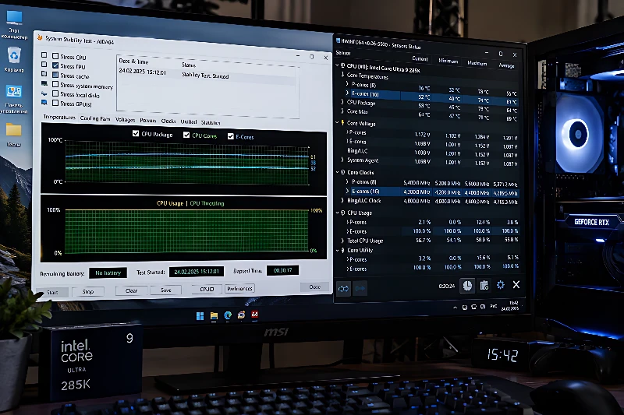
Task: Collapse the Core Voltage group
Action: 337,122
